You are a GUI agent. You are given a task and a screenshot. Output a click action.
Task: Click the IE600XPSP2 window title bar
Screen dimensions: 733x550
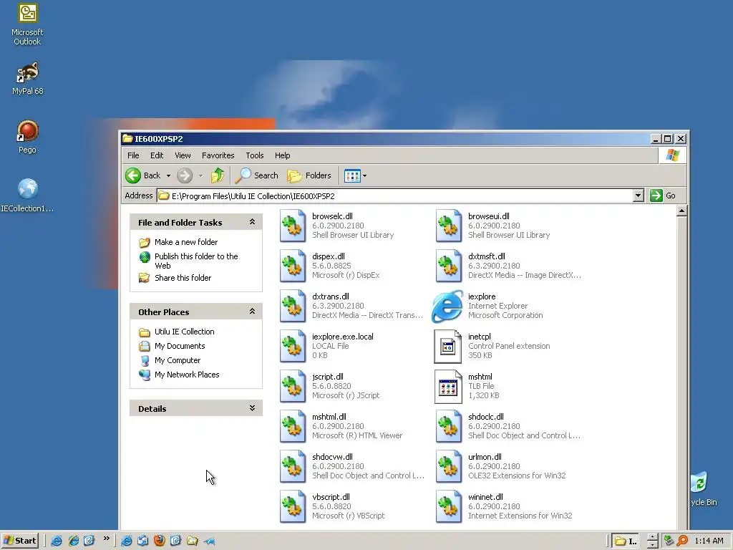(386, 138)
